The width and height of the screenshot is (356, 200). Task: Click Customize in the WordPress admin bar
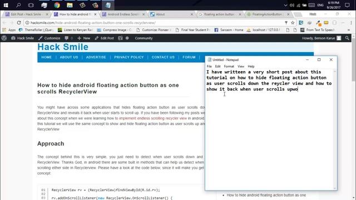[50, 38]
